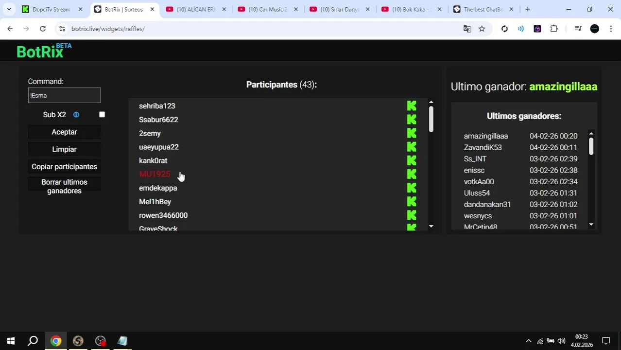This screenshot has height=350, width=621.
Task: Click the Copiar participantes button
Action: pos(64,166)
